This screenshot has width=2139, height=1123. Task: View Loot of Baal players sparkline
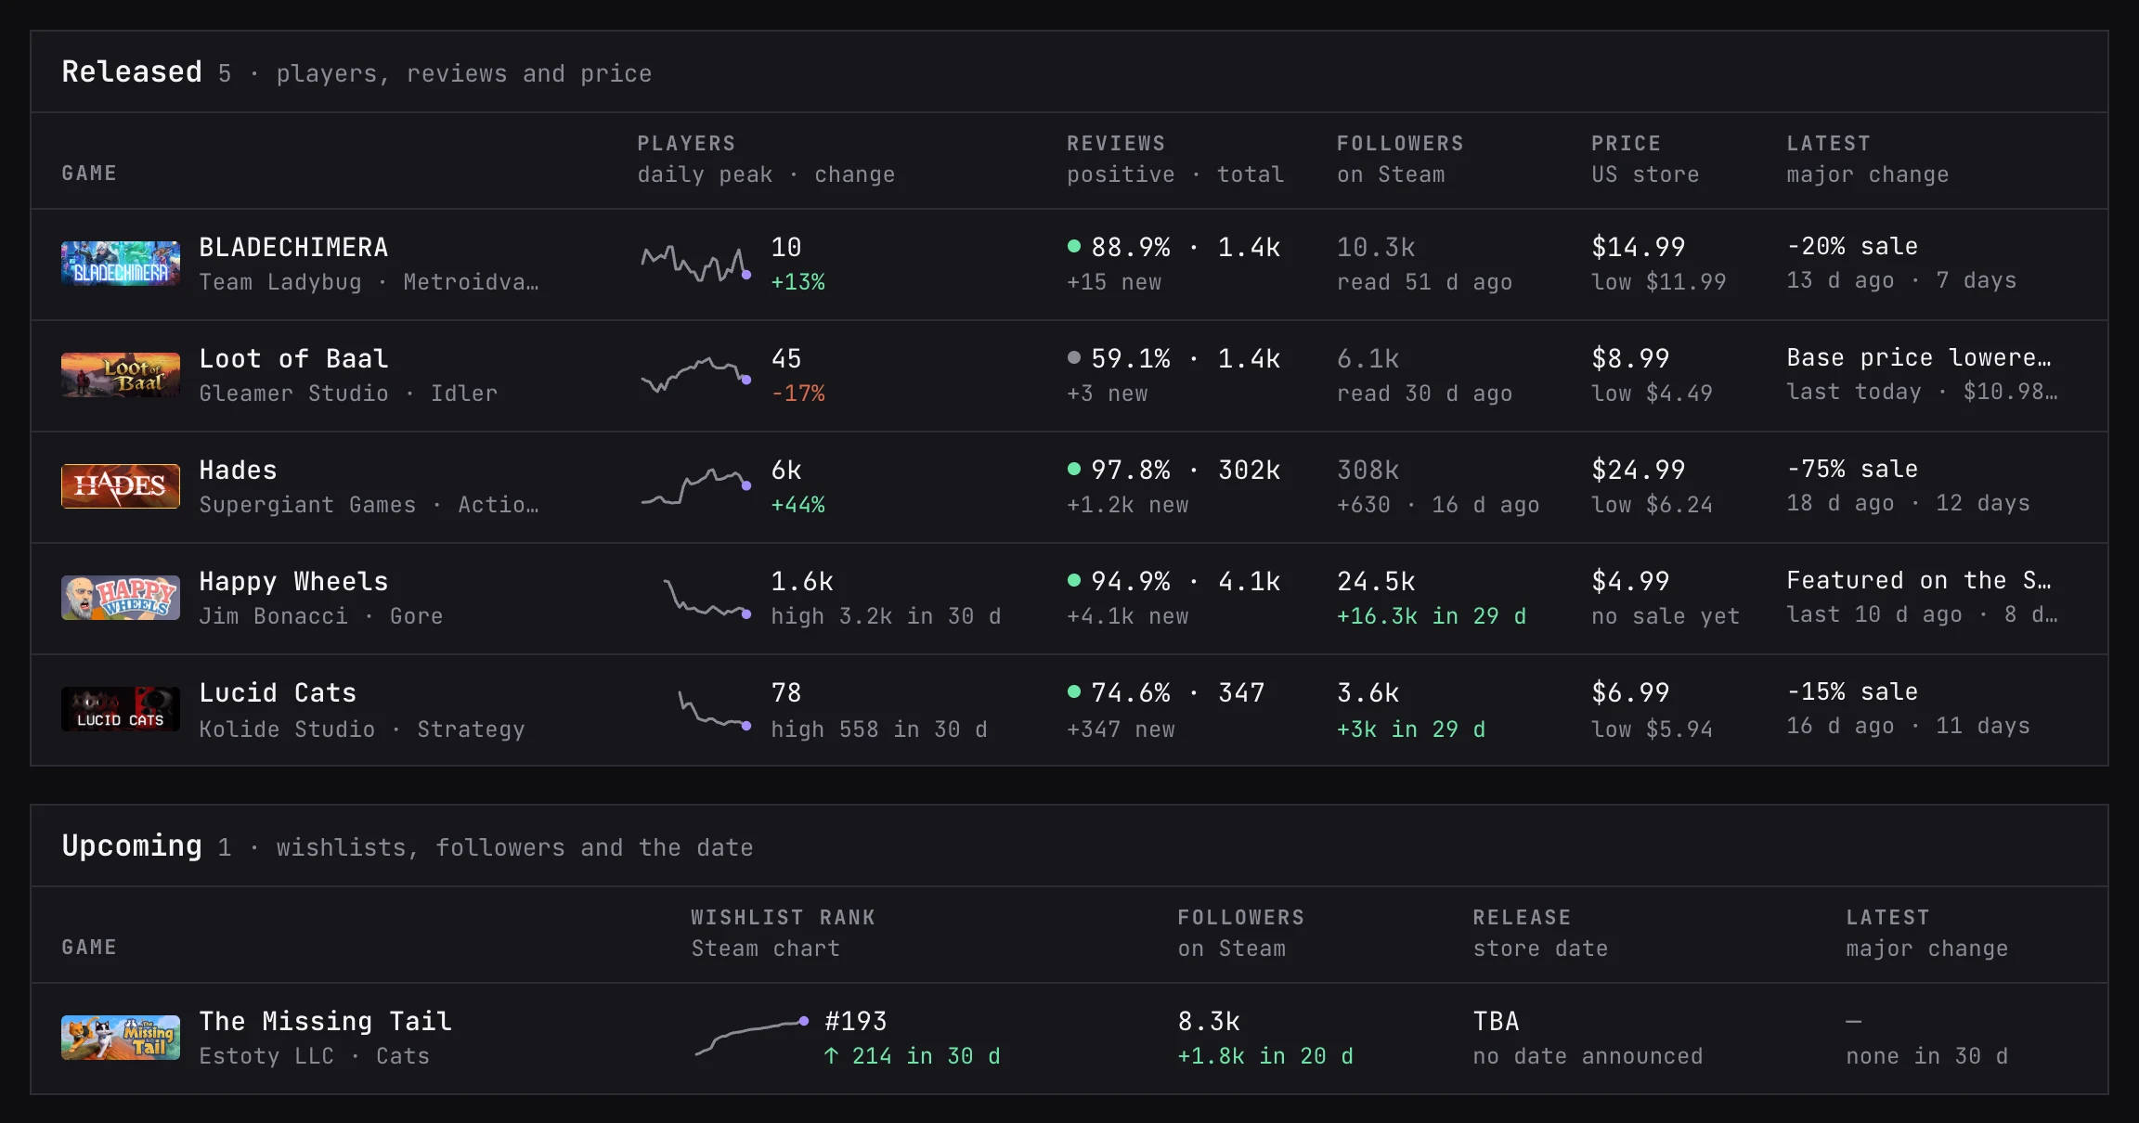(696, 375)
